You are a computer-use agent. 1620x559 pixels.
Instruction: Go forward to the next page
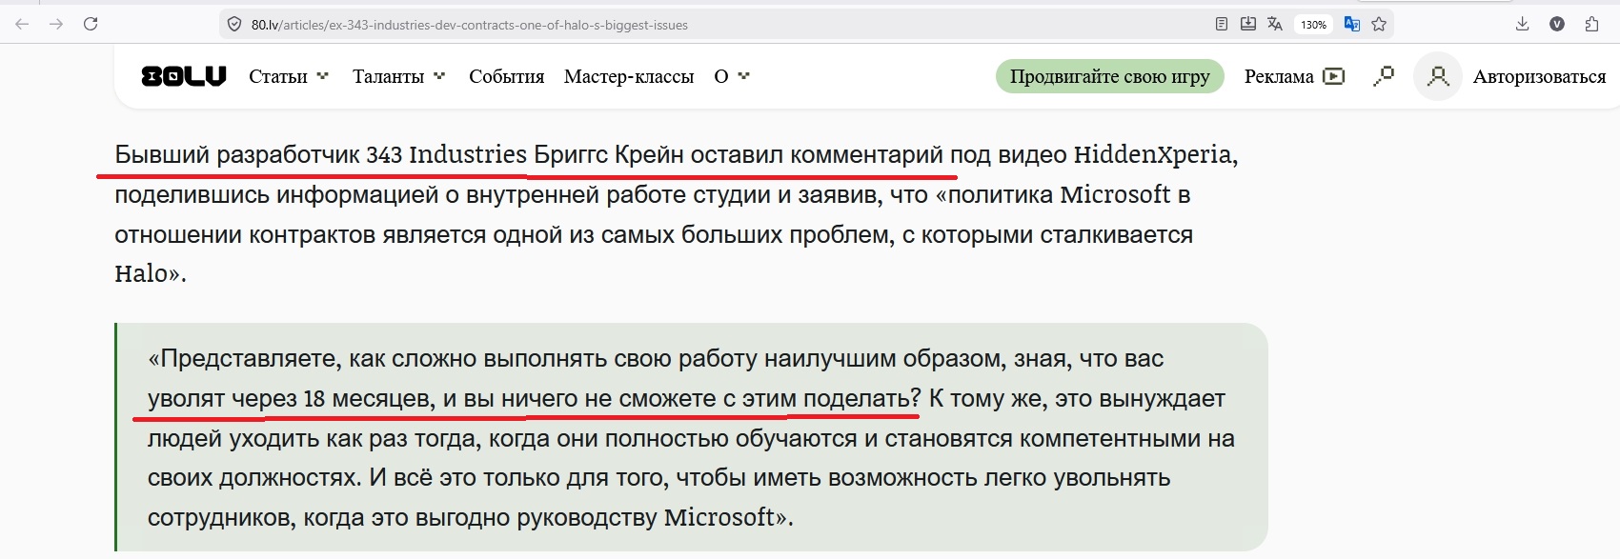(x=56, y=24)
